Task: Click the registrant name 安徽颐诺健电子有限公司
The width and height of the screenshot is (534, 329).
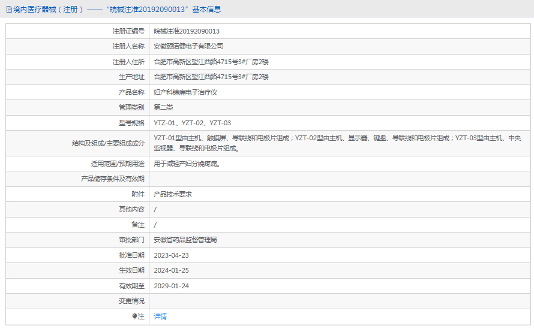Action: click(188, 46)
